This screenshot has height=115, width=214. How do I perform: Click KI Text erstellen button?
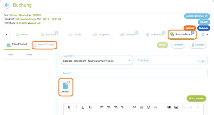click(x=196, y=98)
